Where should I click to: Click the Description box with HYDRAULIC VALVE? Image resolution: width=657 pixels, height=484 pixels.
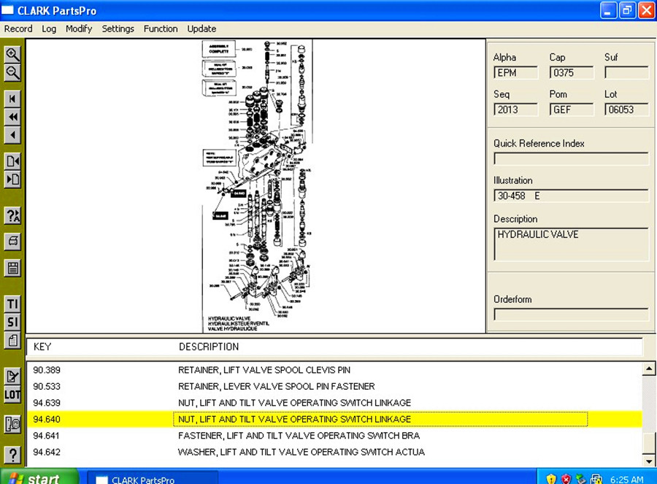[x=571, y=245]
